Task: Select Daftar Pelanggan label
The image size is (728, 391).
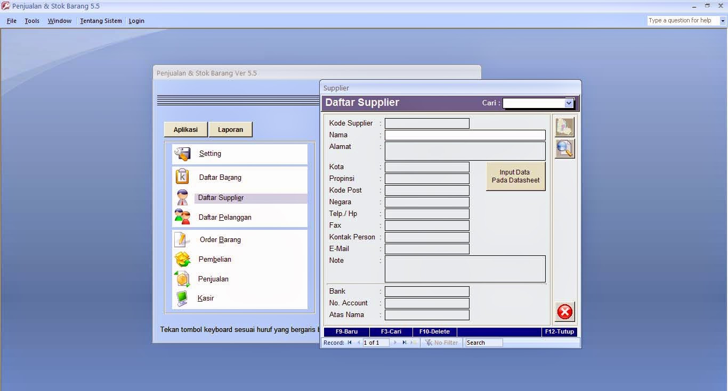Action: click(225, 217)
